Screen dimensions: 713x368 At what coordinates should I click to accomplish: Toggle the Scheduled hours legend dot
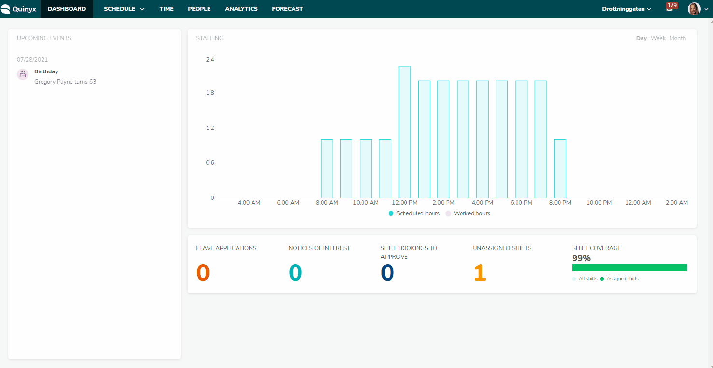391,213
